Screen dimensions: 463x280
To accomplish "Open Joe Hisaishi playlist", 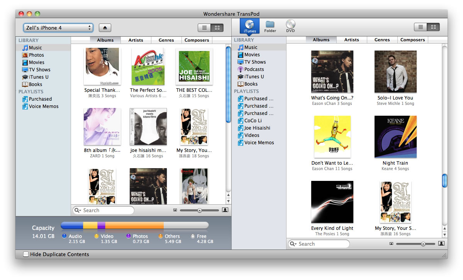I will 259,128.
